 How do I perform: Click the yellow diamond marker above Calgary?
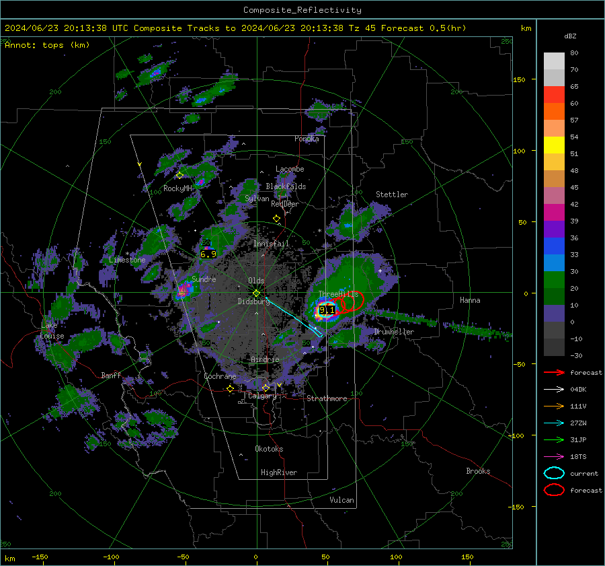tap(266, 388)
